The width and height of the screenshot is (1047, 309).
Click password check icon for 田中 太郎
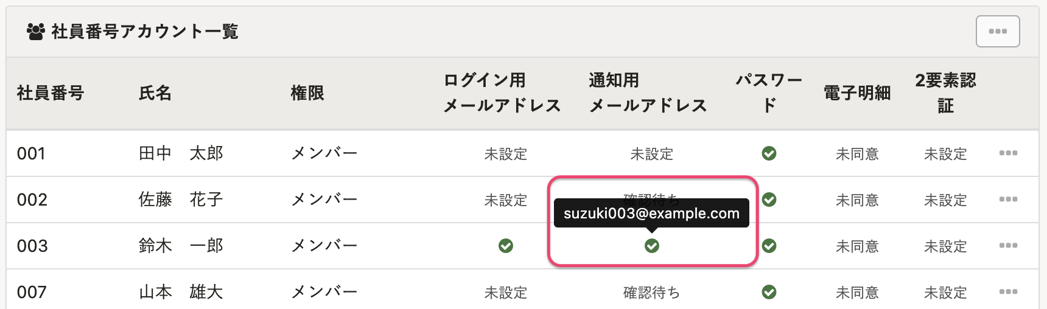[x=769, y=153]
